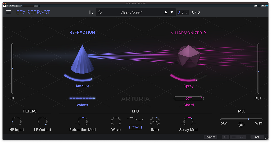The width and height of the screenshot is (271, 143).
Task: Toggle the Dry/Wet lock icon
Action: pos(241,124)
